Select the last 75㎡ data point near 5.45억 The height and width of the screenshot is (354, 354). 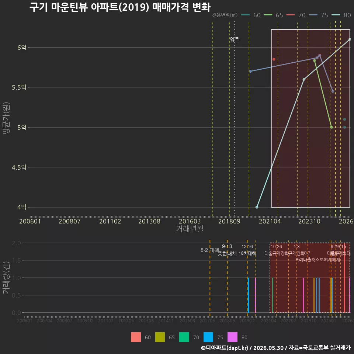(333, 91)
